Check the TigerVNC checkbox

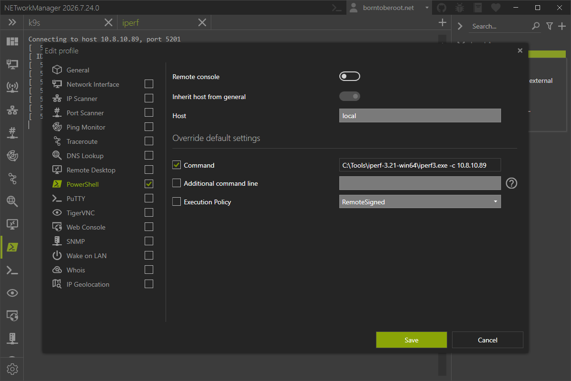149,212
